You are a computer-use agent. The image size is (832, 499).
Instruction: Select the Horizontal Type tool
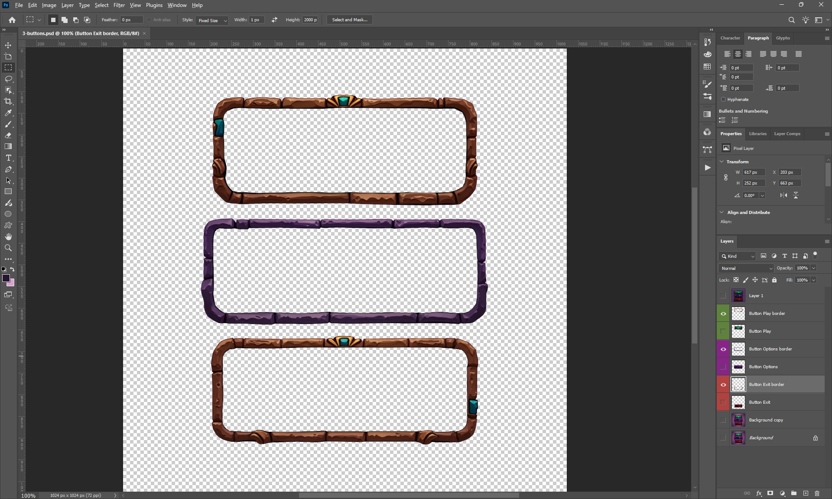coord(8,158)
